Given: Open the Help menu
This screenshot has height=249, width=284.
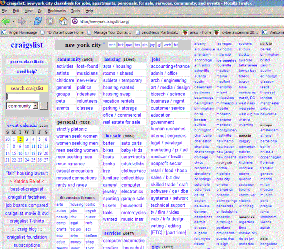Looking at the screenshot, I should pyautogui.click(x=89, y=11).
